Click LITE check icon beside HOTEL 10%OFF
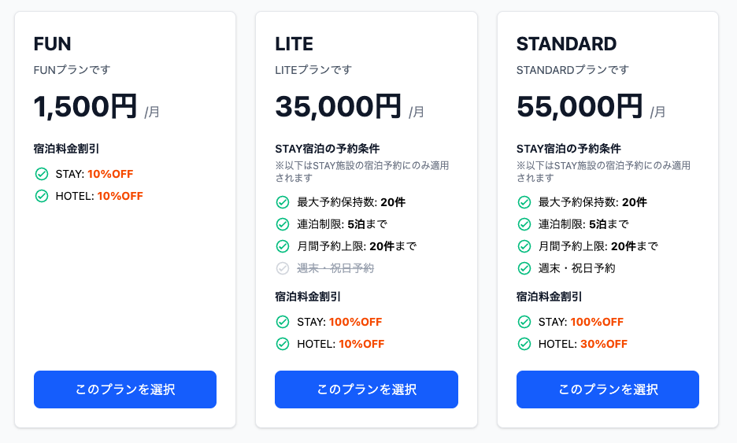Viewport: 737px width, 443px height. pos(283,344)
